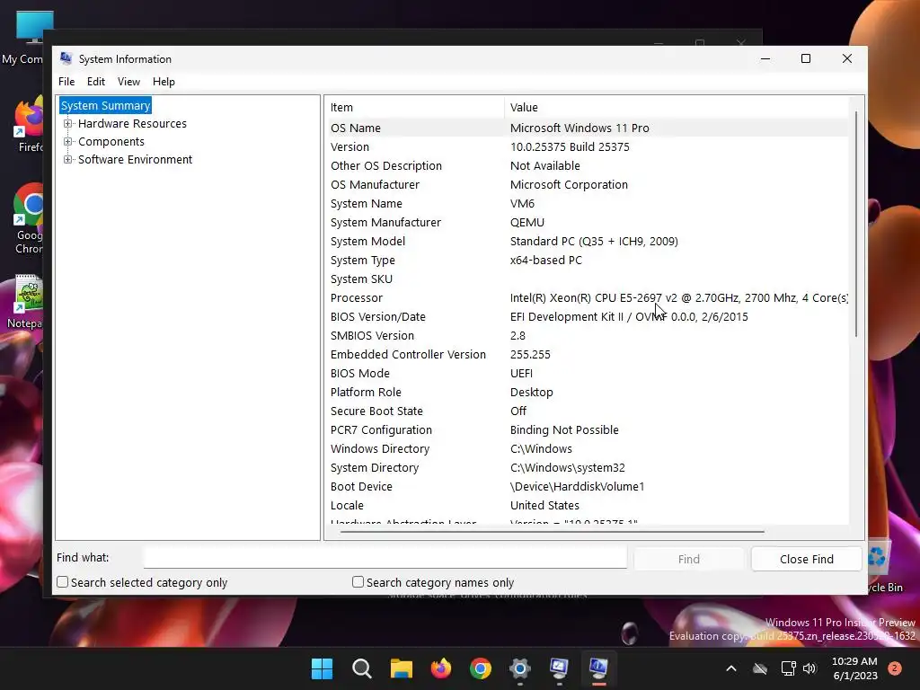Select the My Computer desktop icon

click(26, 38)
